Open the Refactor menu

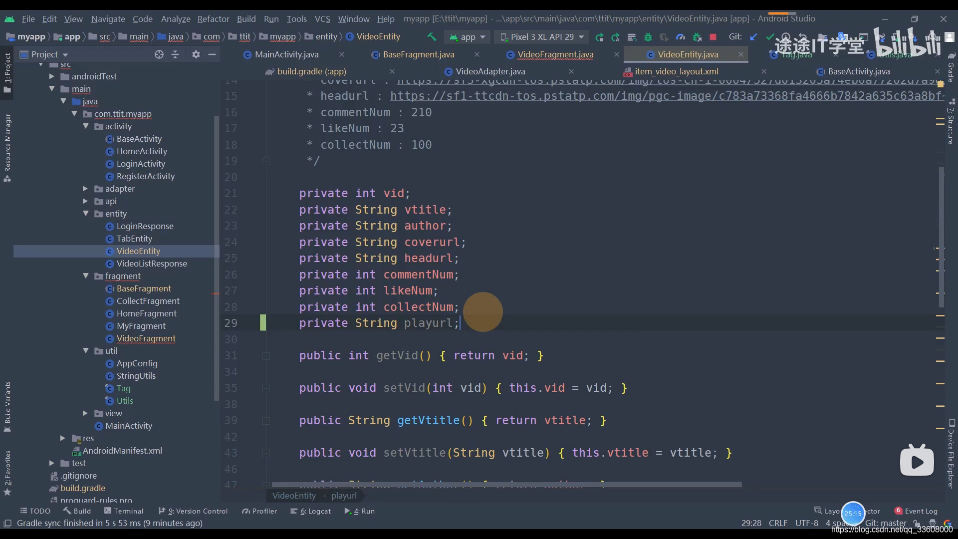tap(213, 19)
